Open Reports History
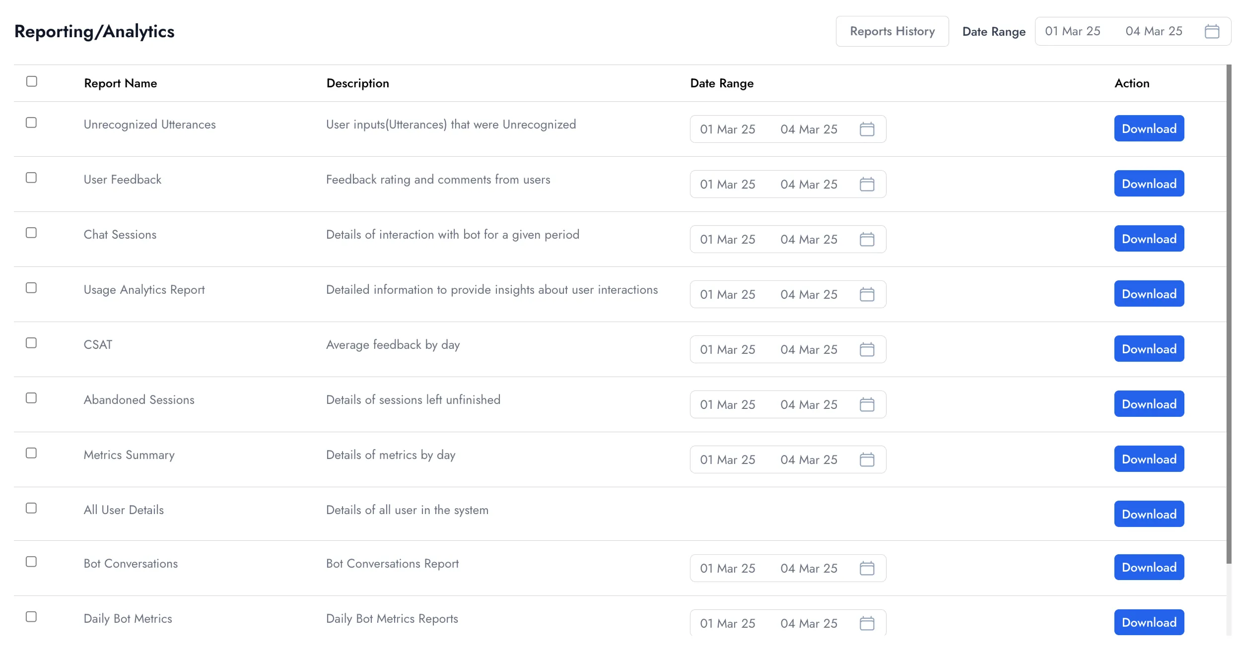The image size is (1237, 652). pyautogui.click(x=892, y=31)
